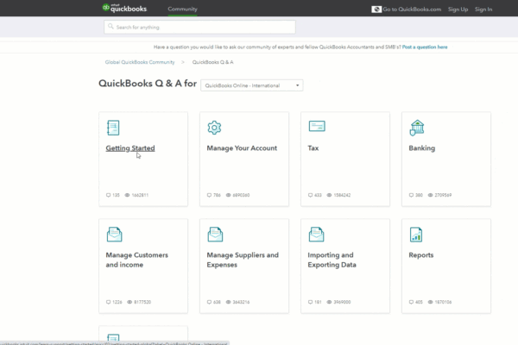Click views eye icon on Manage Customers card

[129, 302]
